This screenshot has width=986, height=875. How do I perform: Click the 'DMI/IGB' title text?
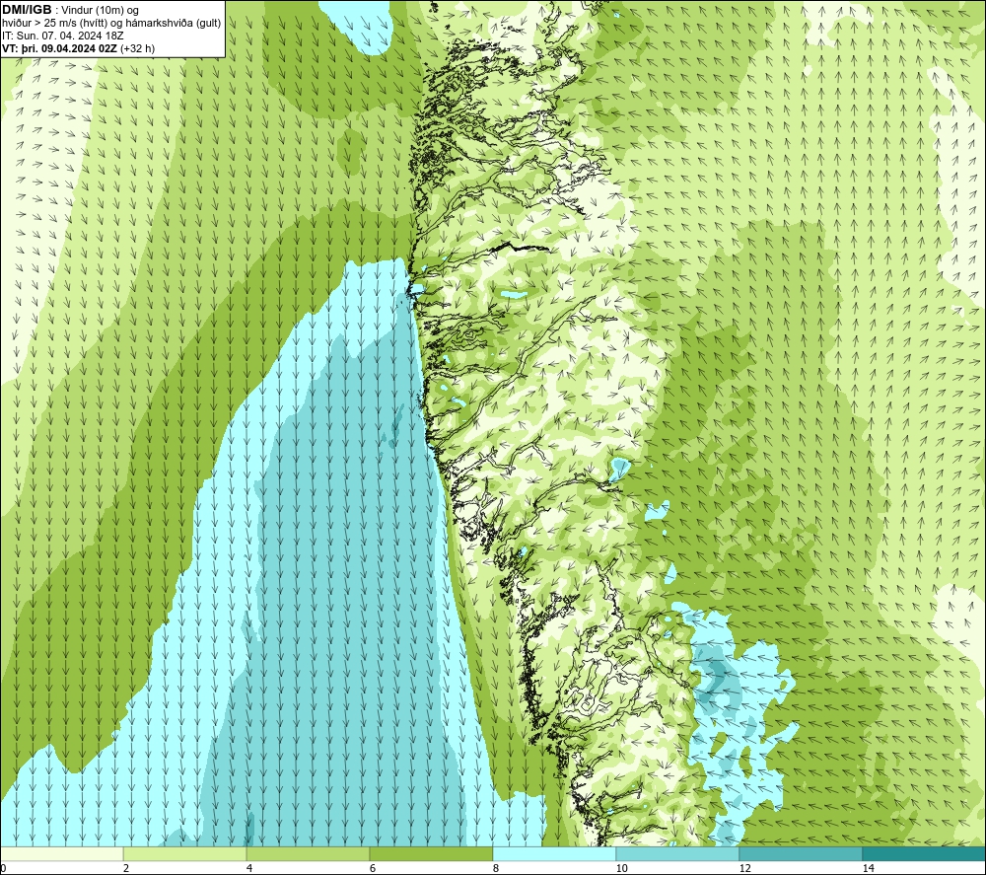tap(27, 10)
